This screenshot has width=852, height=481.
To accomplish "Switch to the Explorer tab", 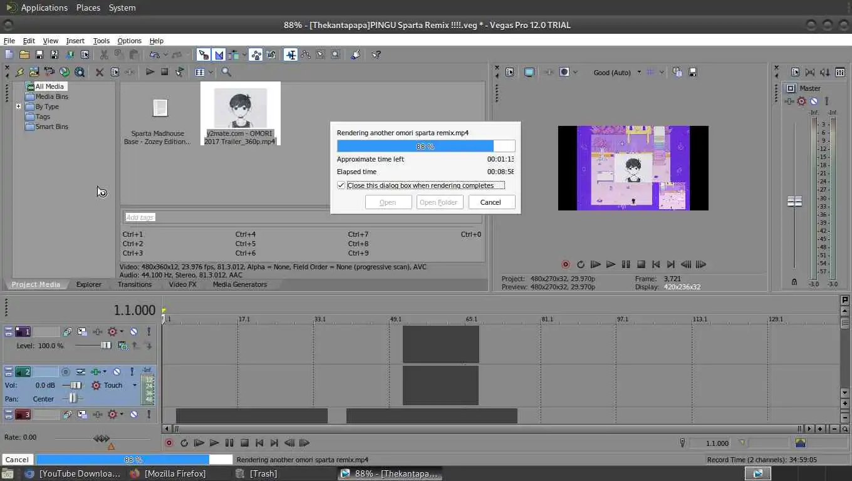I will coord(88,284).
